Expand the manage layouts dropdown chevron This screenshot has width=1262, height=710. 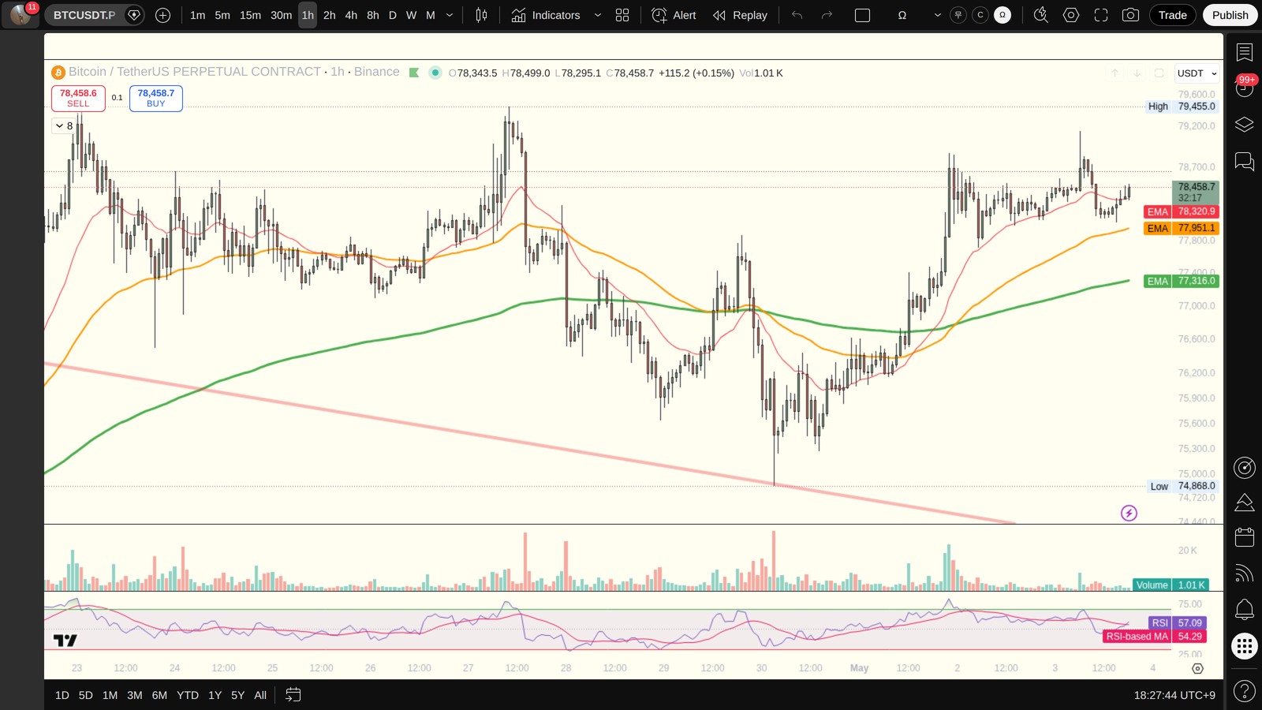(x=937, y=15)
